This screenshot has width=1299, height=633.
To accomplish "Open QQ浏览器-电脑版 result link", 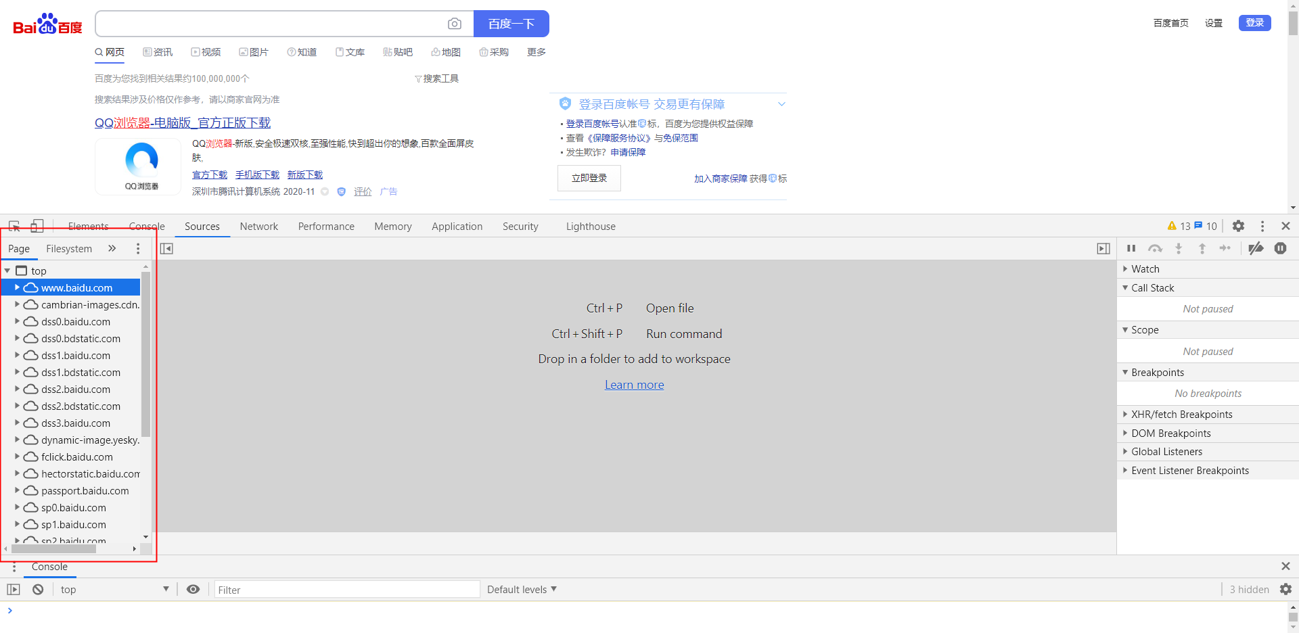I will 183,122.
